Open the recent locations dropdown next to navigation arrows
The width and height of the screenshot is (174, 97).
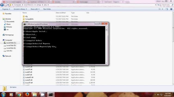[8, 5]
